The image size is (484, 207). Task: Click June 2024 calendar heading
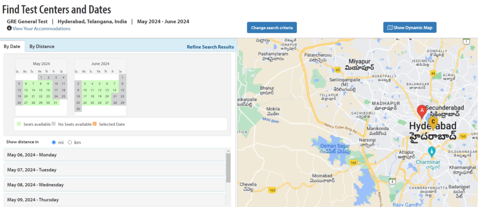100,64
